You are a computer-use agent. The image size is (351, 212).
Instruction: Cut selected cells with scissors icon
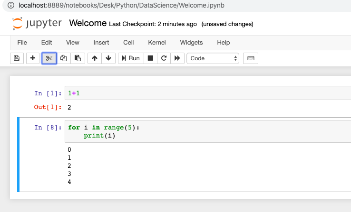(x=49, y=58)
